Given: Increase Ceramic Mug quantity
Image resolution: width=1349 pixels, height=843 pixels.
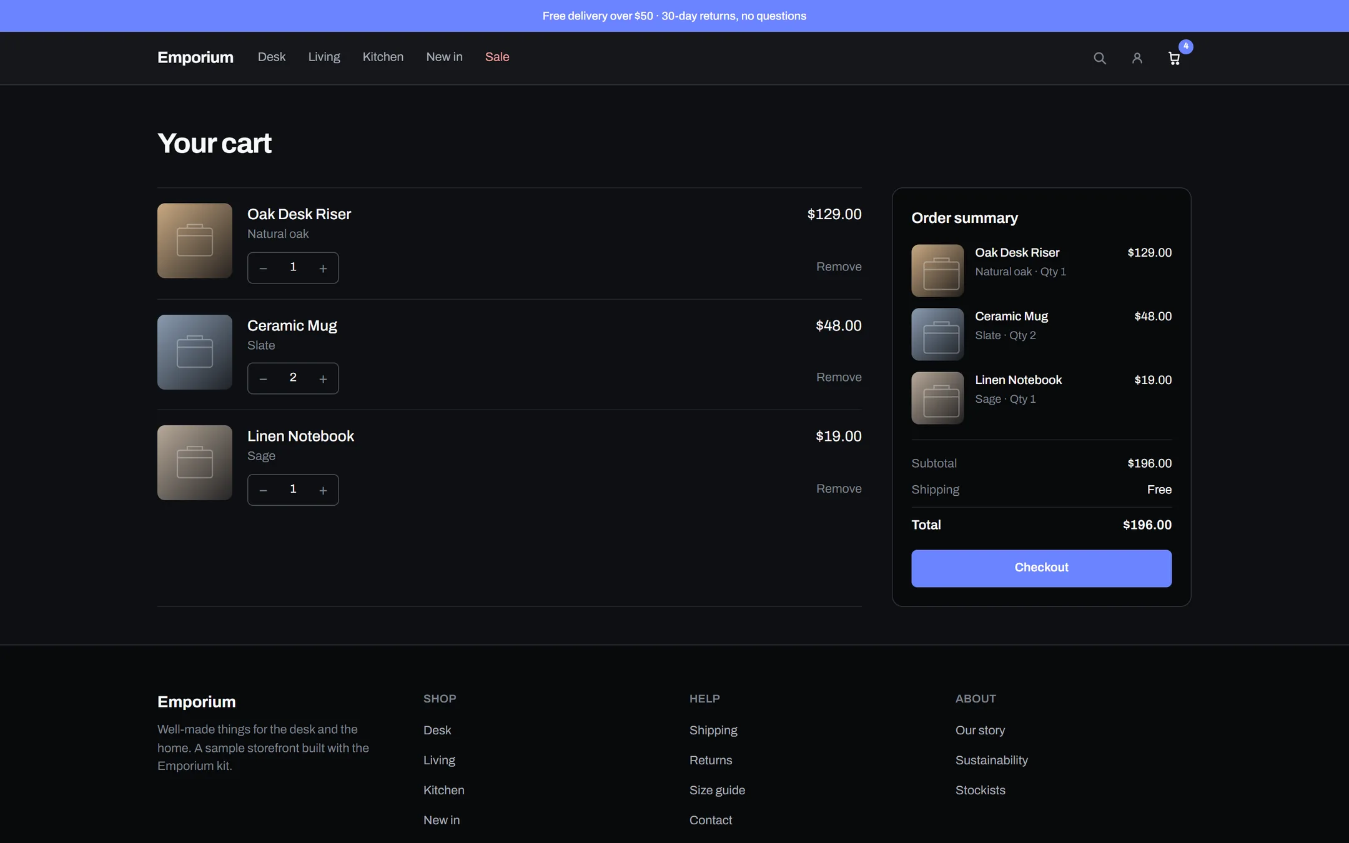Looking at the screenshot, I should 323,378.
